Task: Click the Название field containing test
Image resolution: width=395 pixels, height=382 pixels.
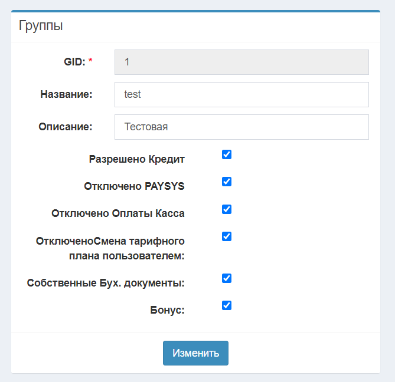Action: click(x=241, y=94)
